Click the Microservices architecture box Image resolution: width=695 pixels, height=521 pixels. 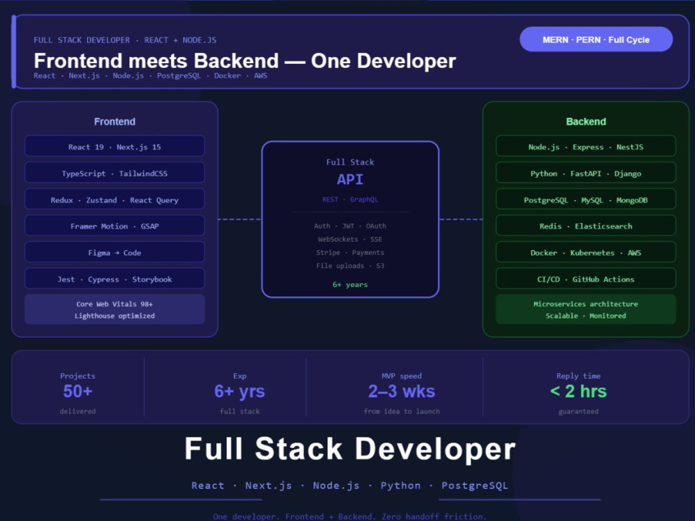point(585,309)
